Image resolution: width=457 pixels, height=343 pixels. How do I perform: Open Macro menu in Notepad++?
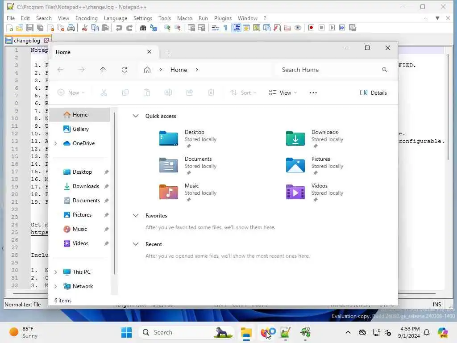[x=185, y=18]
